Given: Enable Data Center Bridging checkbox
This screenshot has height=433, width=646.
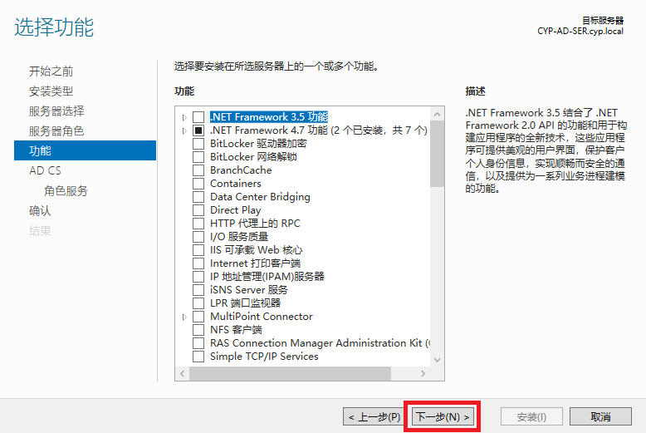Looking at the screenshot, I should click(x=198, y=197).
